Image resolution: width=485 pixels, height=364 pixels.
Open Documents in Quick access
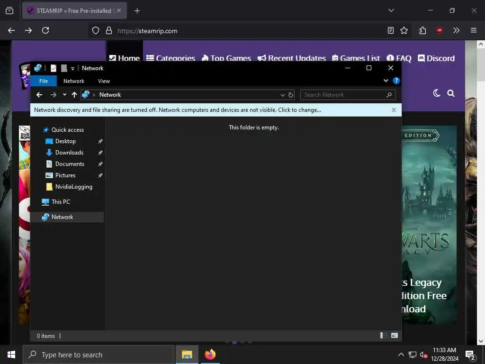tap(70, 164)
